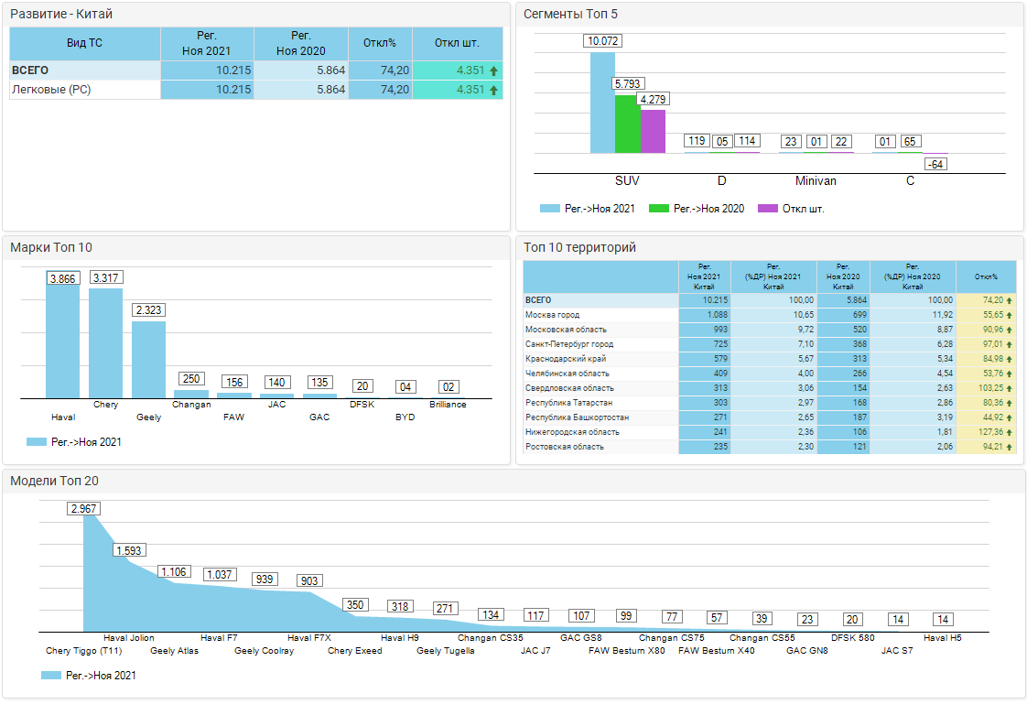Click the Откл% header in Развитие table
The width and height of the screenshot is (1027, 726).
pos(380,43)
